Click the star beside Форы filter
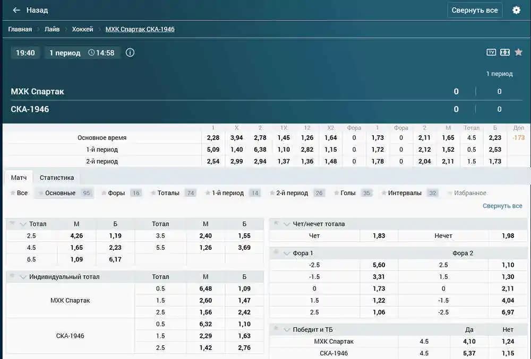This screenshot has height=359, width=531. (x=104, y=193)
